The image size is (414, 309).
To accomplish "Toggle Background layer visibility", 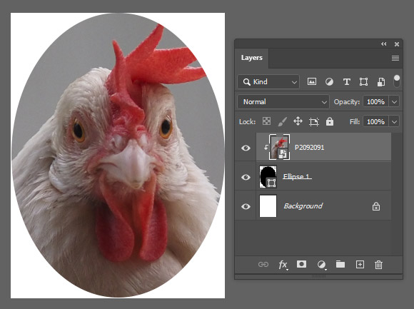I will tap(246, 206).
